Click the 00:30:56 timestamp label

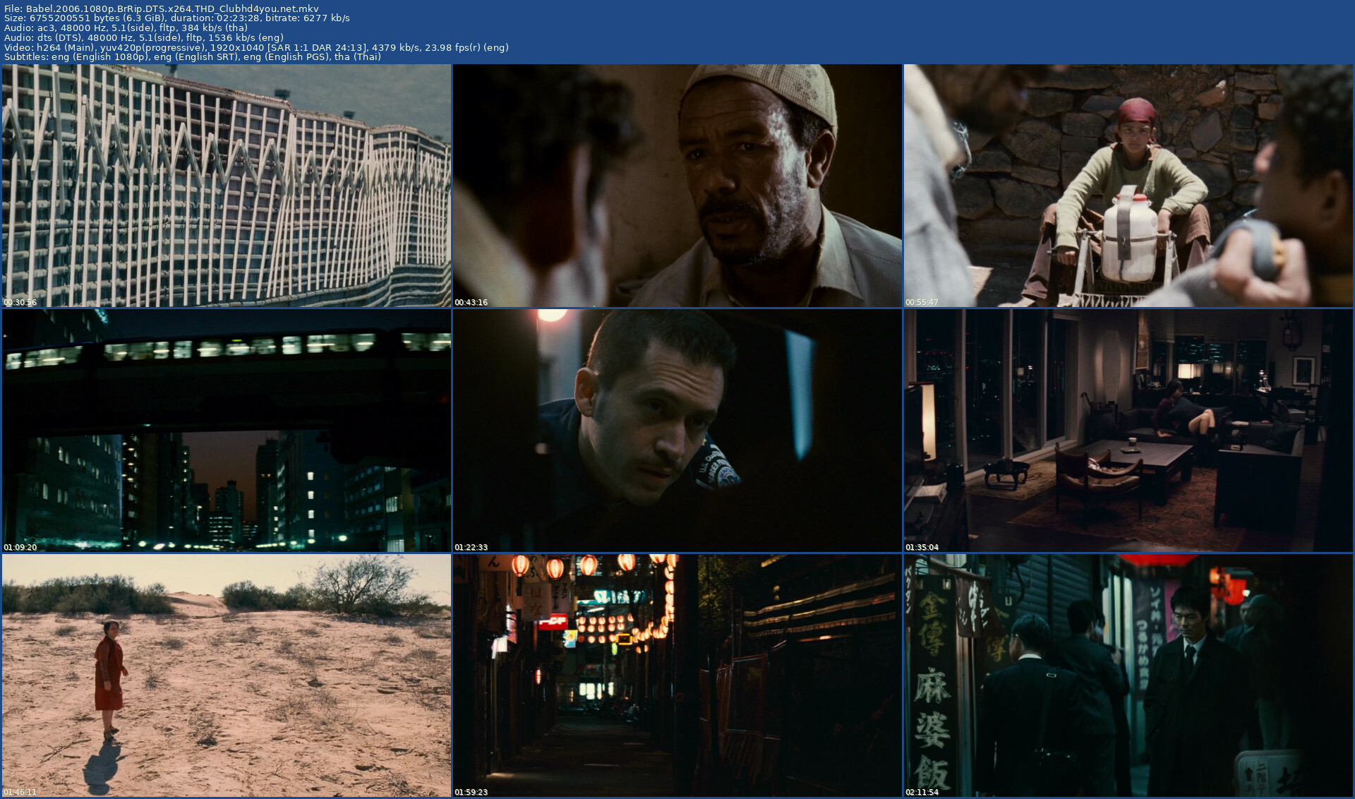click(x=20, y=302)
